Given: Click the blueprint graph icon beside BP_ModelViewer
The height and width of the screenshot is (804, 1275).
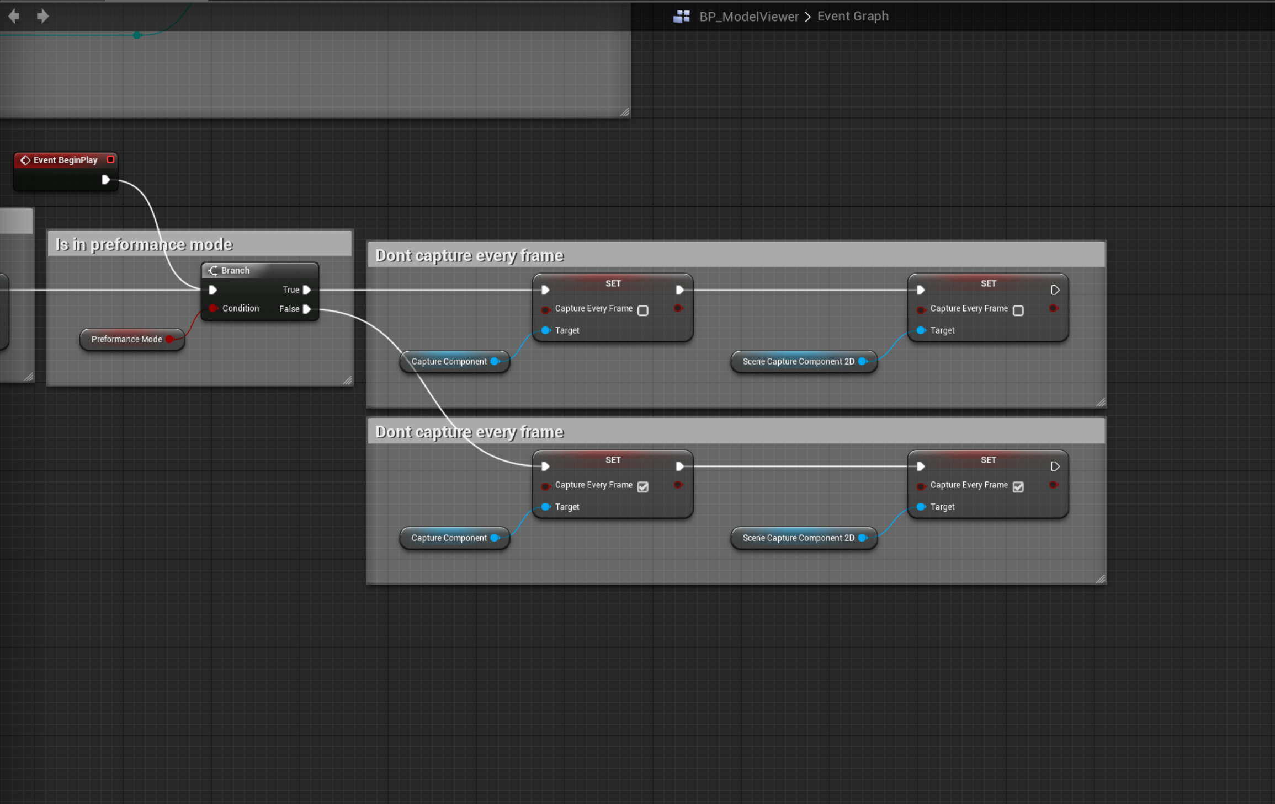Looking at the screenshot, I should click(x=682, y=17).
